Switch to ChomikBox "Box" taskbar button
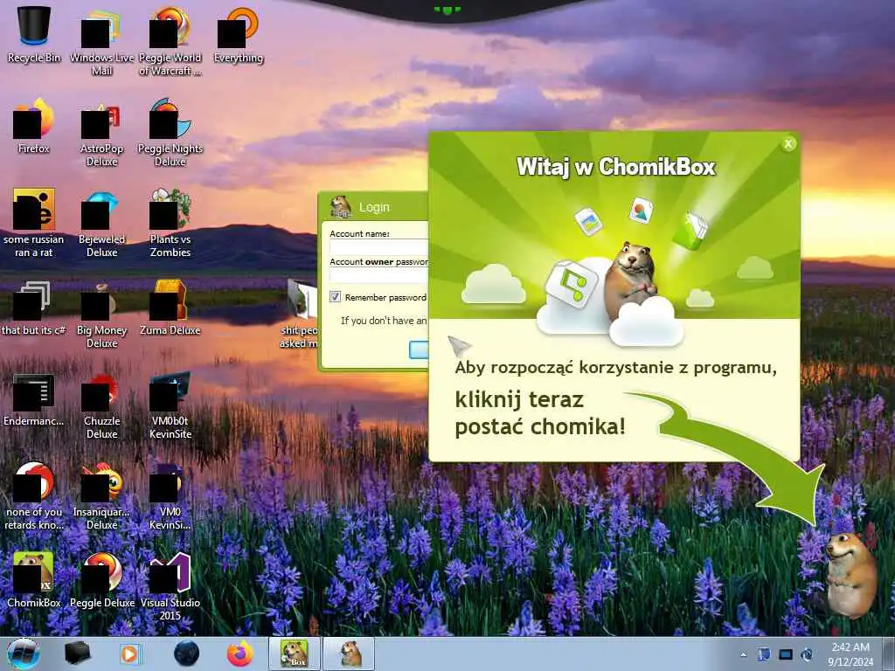895x671 pixels. [295, 654]
